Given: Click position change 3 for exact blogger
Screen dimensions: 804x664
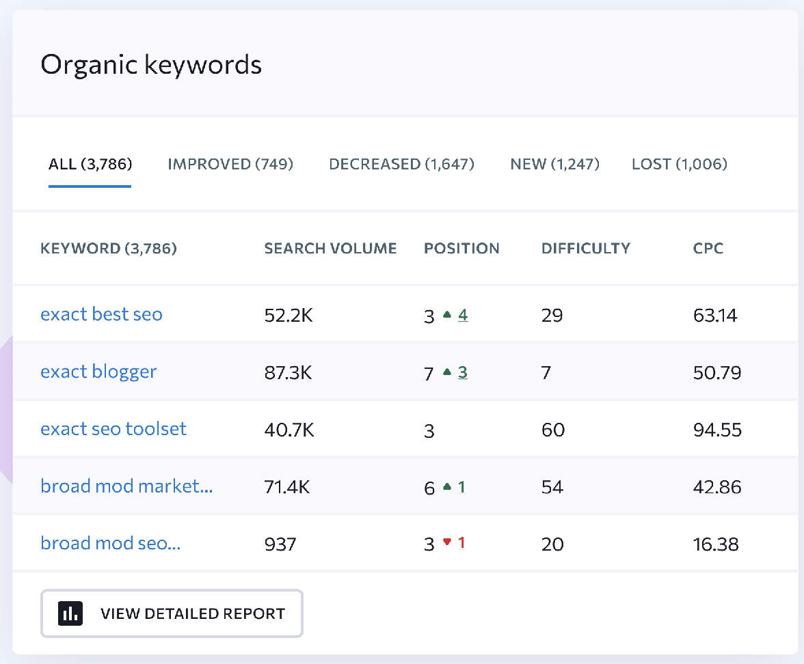Looking at the screenshot, I should coord(462,372).
